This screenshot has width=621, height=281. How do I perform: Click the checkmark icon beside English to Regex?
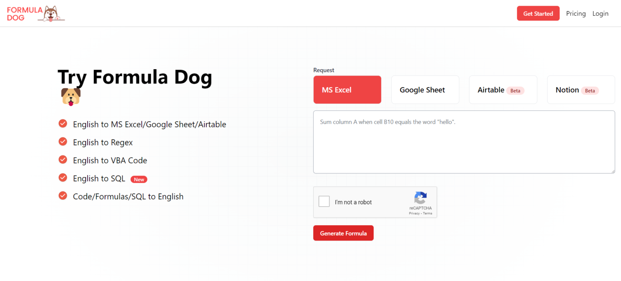tap(63, 142)
